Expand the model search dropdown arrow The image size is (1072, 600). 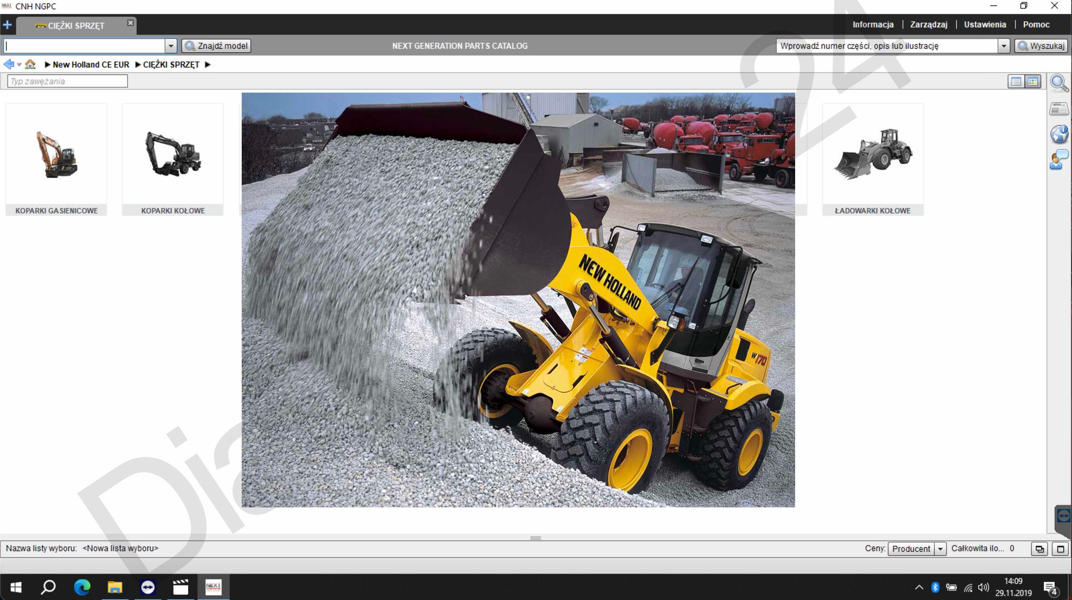point(171,46)
